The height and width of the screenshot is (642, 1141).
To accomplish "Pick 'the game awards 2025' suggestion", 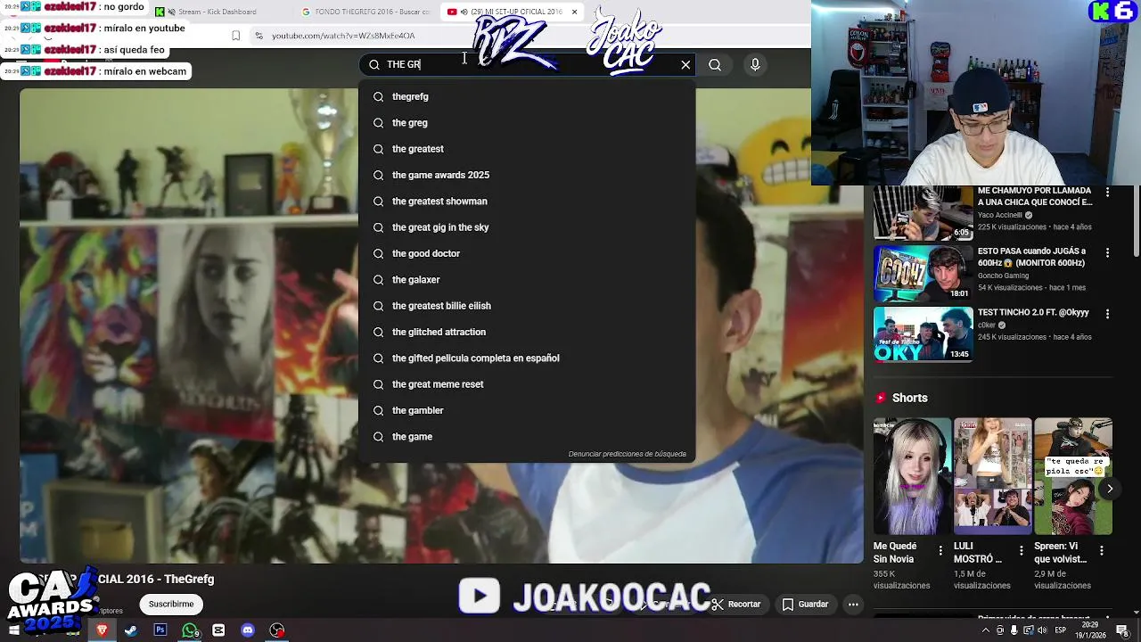I will [x=526, y=175].
